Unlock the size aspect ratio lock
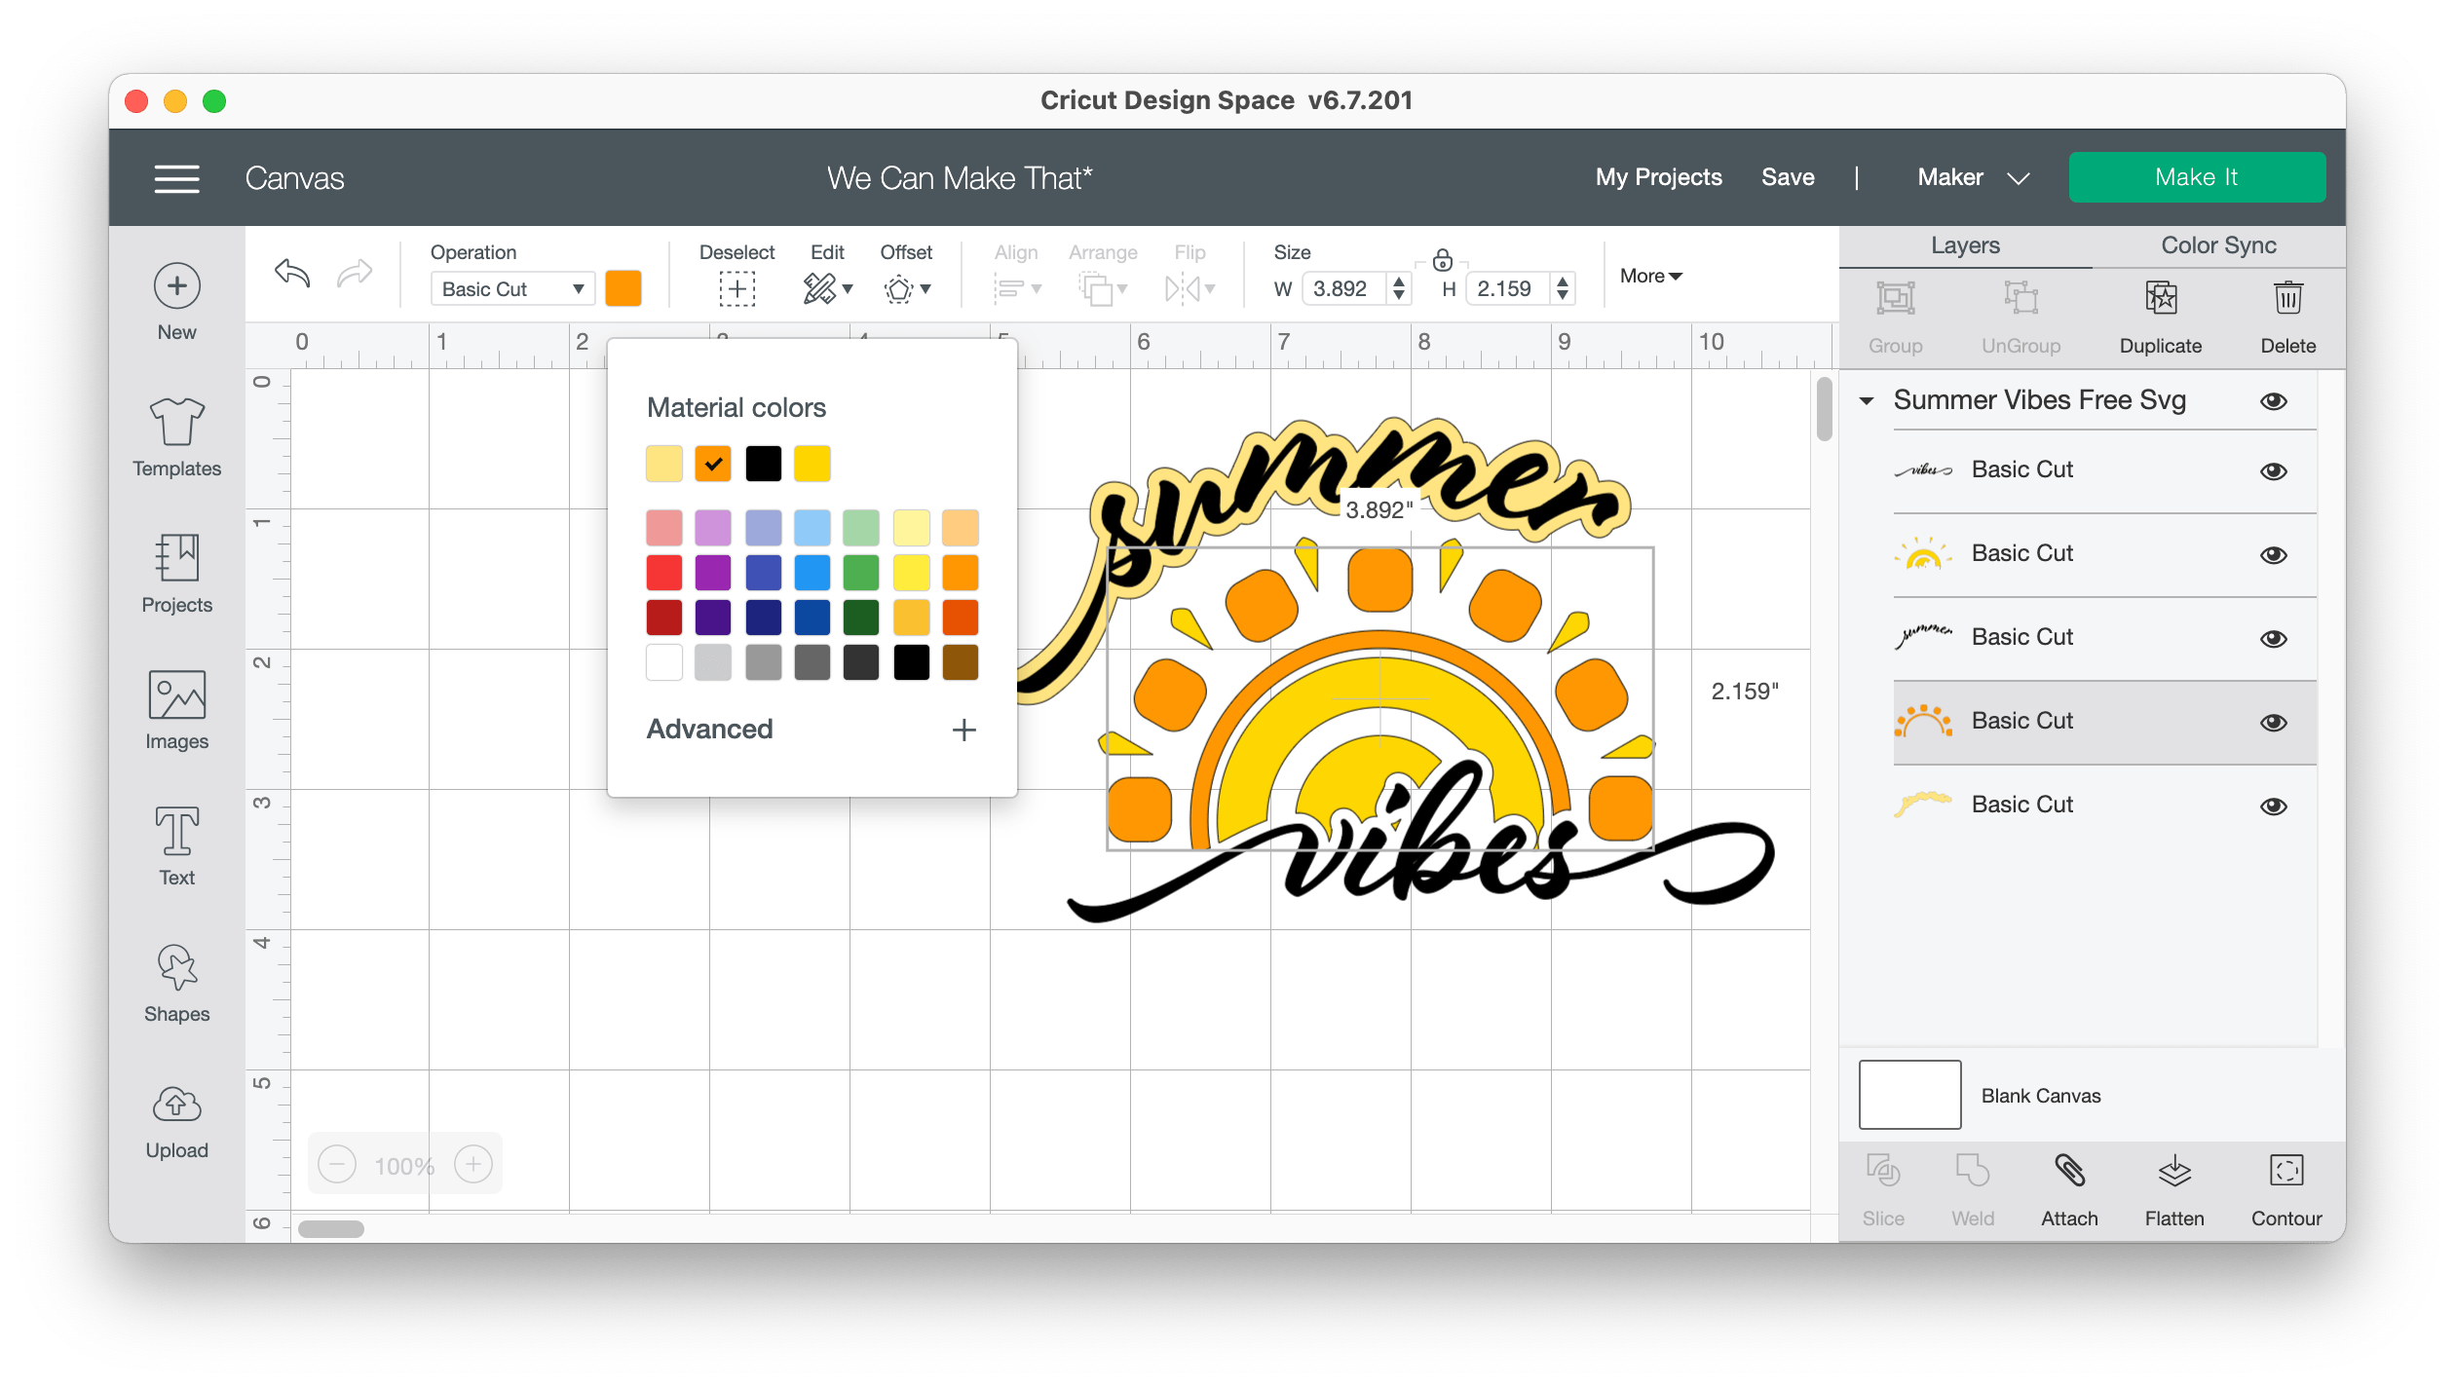2455x1387 pixels. (x=1443, y=260)
